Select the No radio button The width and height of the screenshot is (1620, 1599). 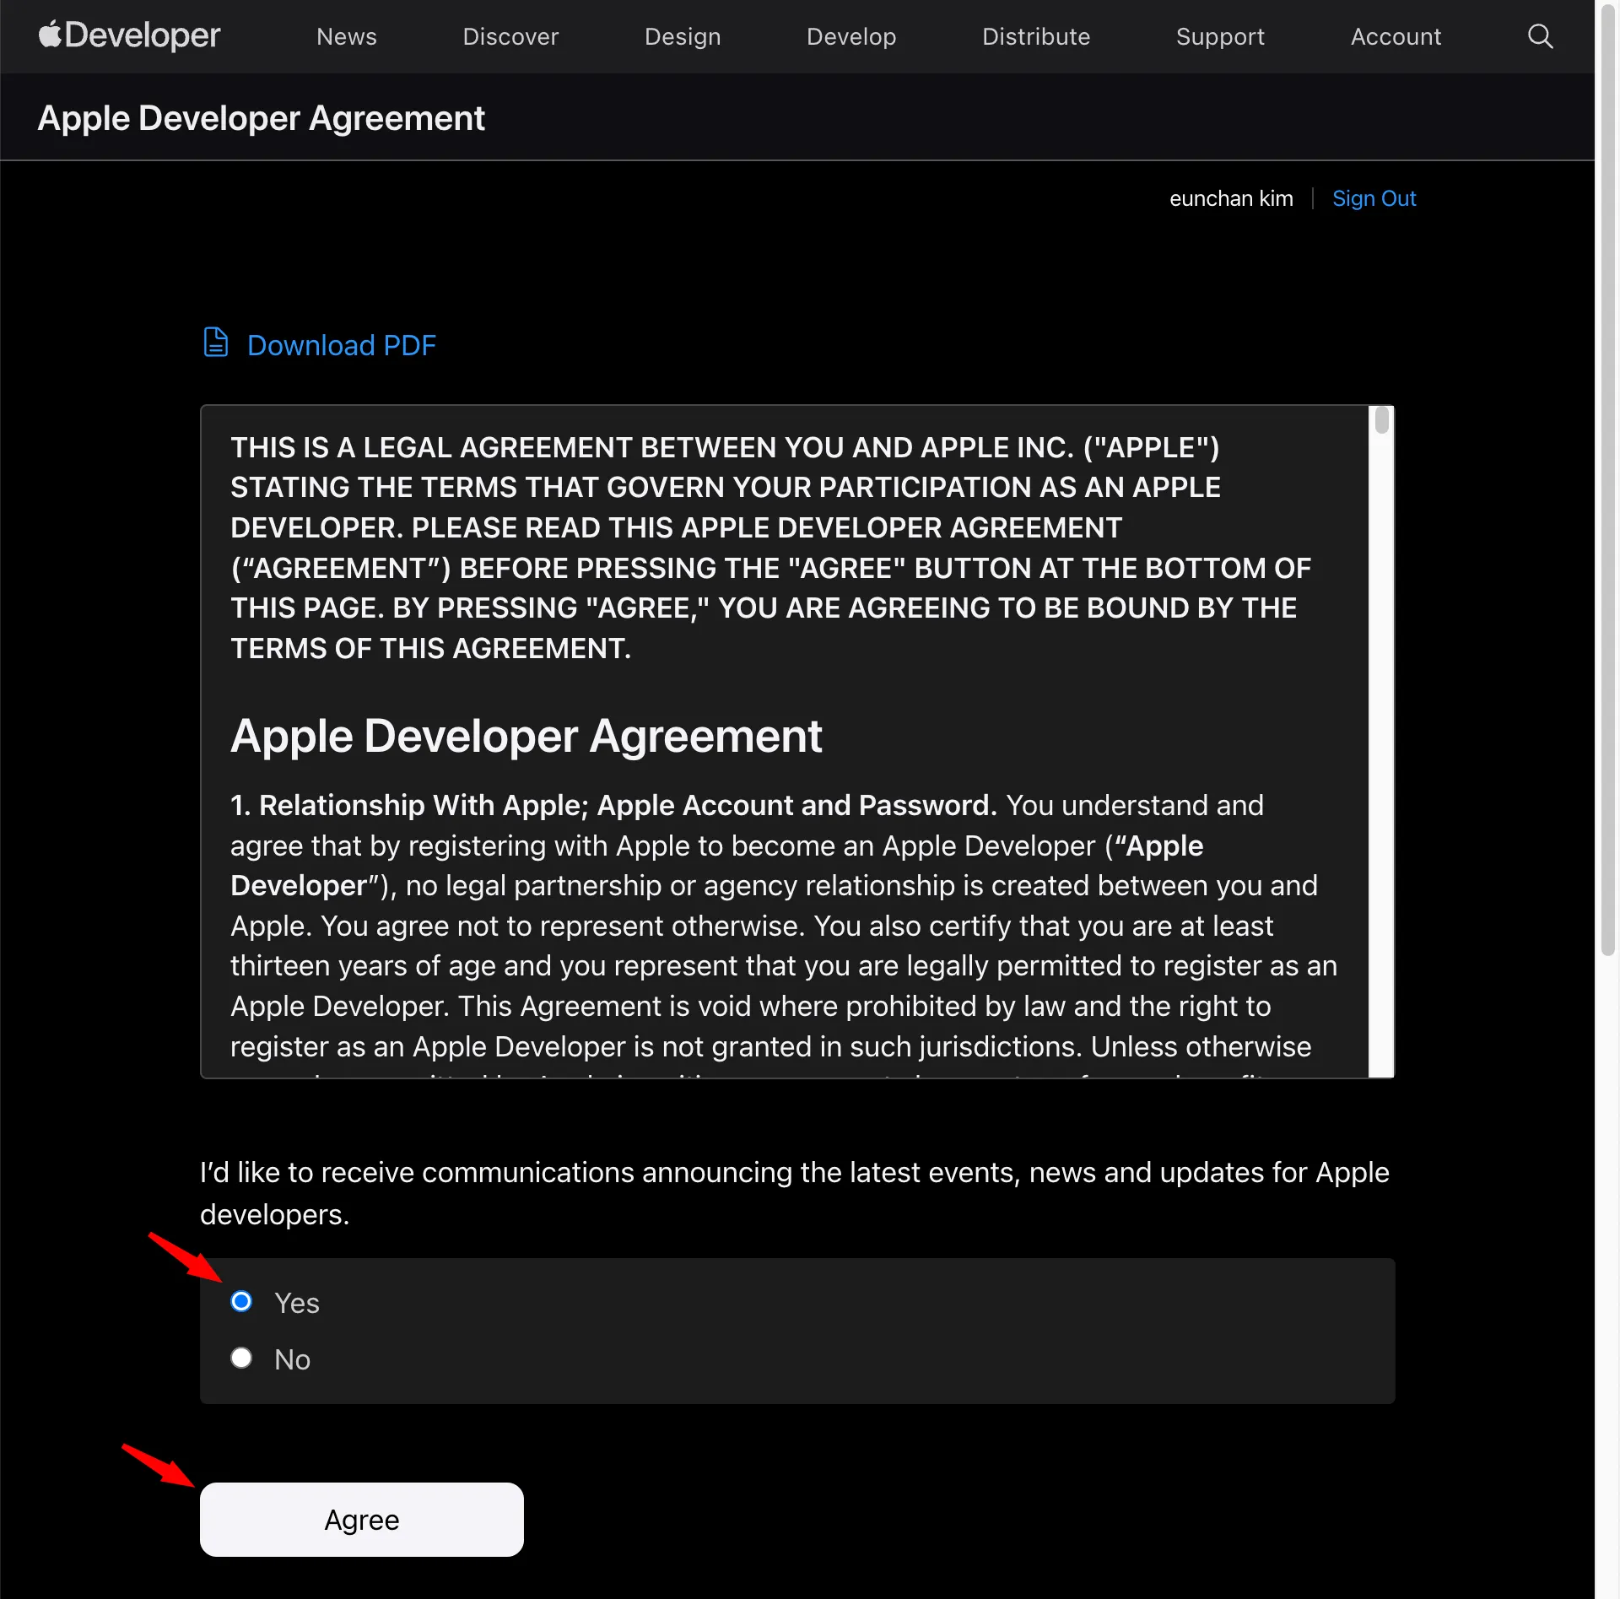click(241, 1358)
